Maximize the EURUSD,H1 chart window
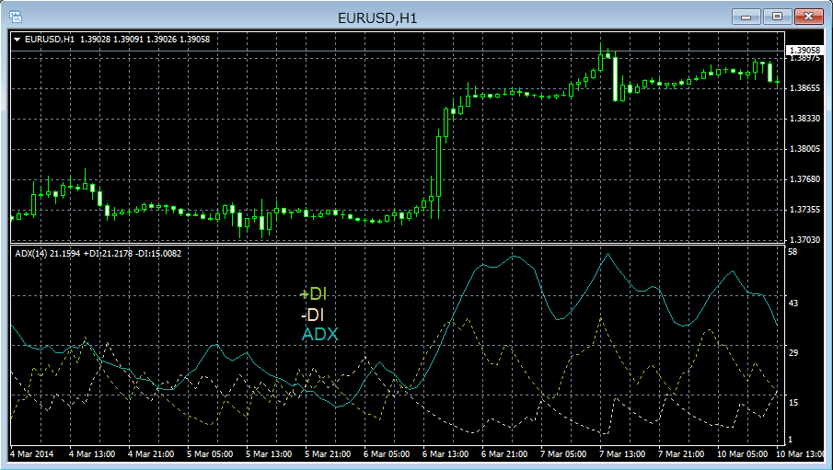 777,16
